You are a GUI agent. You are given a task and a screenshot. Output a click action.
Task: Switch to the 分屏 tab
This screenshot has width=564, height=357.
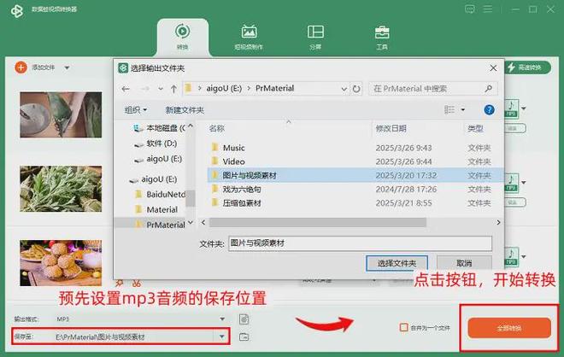[315, 38]
